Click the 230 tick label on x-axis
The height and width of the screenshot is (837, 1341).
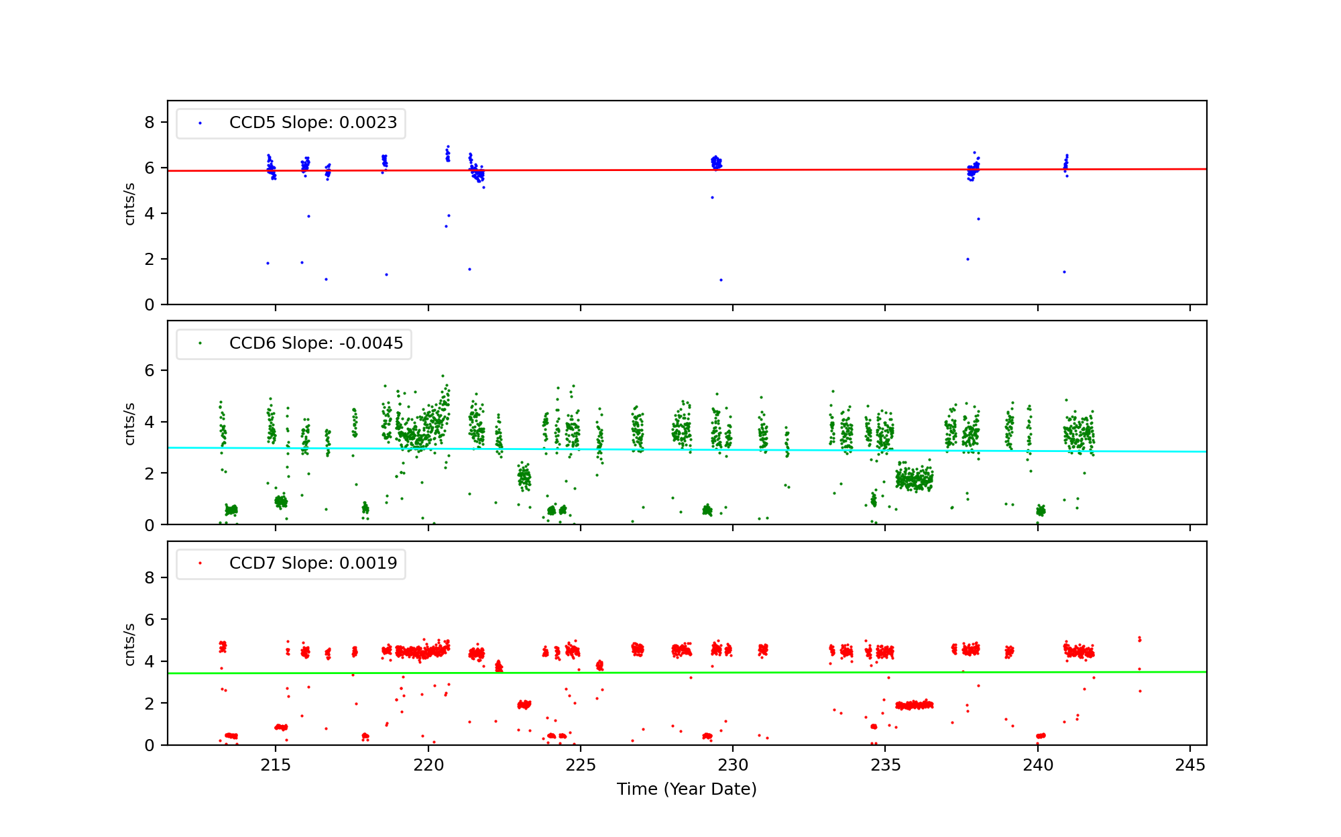click(x=733, y=765)
